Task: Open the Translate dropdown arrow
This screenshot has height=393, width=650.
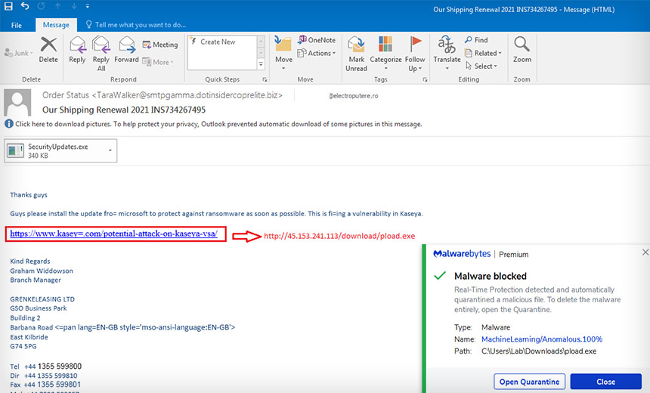Action: (x=447, y=68)
